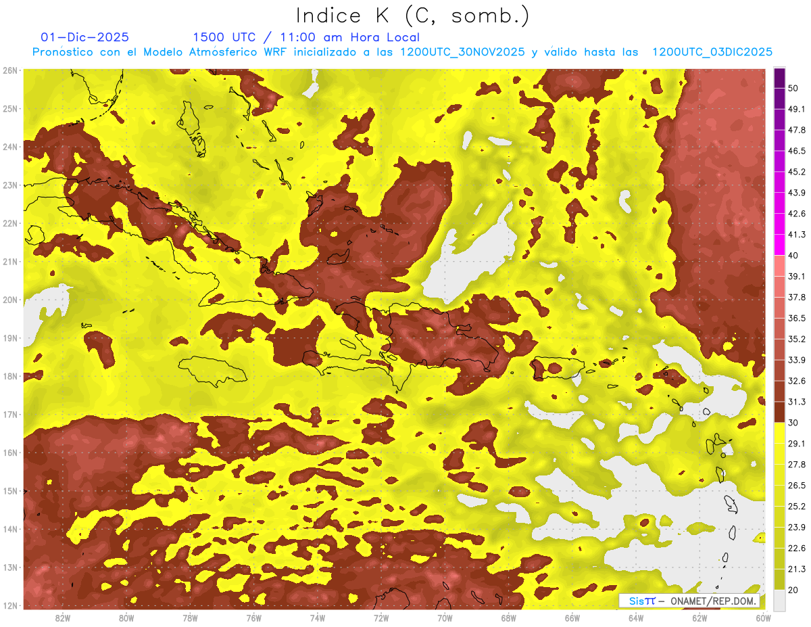Click the "78W" longitude axis label
Screen dimensions: 811x627
pyautogui.click(x=190, y=618)
